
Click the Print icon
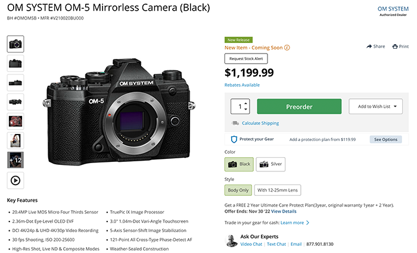tap(396, 46)
